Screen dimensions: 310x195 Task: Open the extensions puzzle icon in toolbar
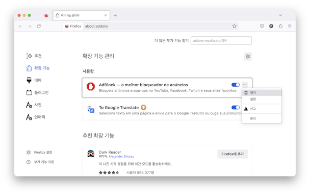coord(280,26)
